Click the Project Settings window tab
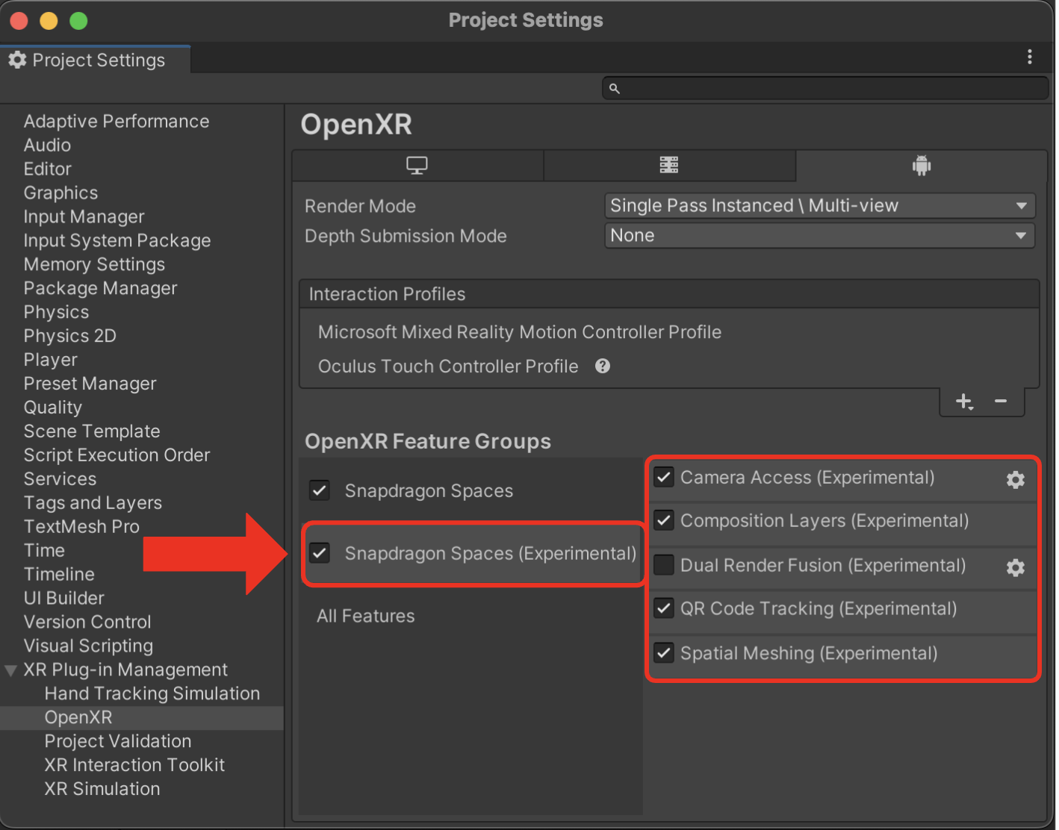The image size is (1059, 830). pos(96,60)
